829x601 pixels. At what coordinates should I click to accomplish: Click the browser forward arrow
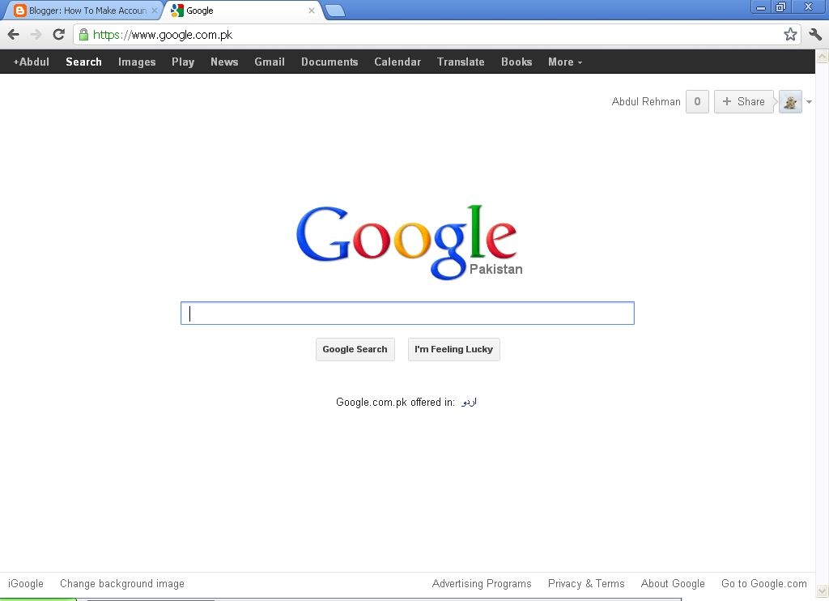[36, 35]
